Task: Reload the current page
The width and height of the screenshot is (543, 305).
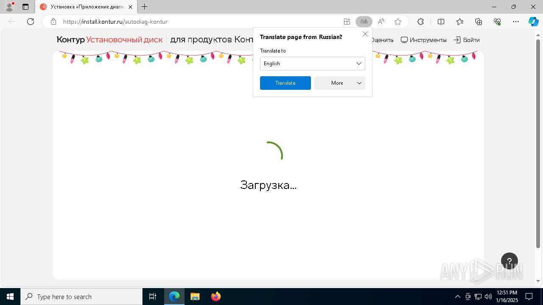Action: (x=31, y=22)
